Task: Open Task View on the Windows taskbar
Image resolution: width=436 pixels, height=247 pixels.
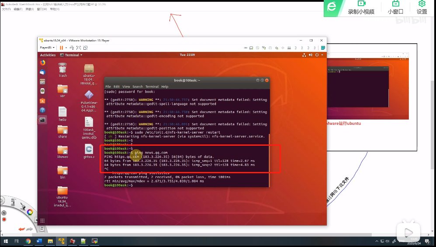Action: tap(17, 241)
